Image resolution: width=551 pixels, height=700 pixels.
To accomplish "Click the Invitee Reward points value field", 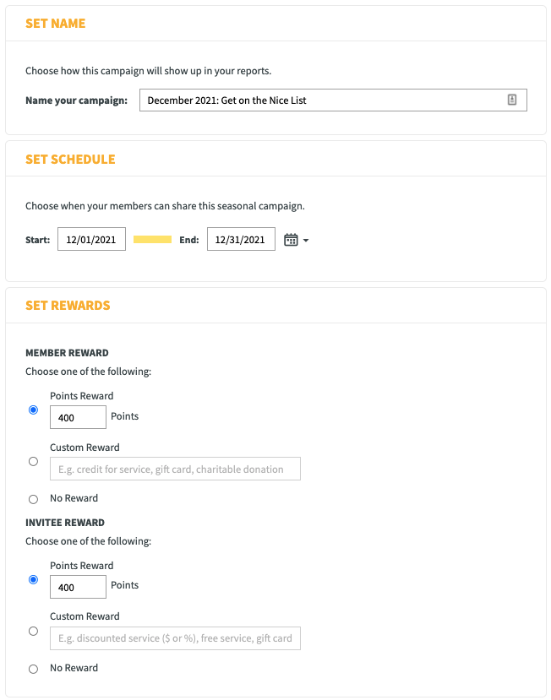I will [x=78, y=587].
